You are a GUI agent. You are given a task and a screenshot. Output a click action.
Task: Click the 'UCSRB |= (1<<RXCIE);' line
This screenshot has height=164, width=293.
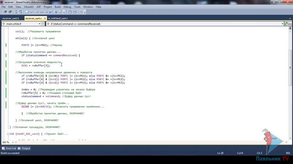coord(36,107)
